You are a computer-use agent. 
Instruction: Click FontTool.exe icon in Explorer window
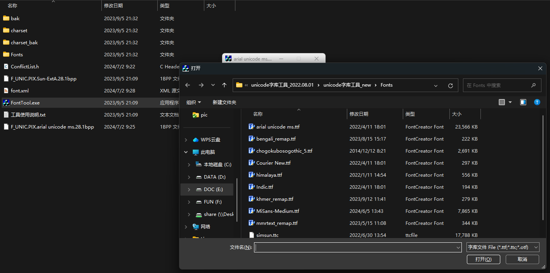6,103
